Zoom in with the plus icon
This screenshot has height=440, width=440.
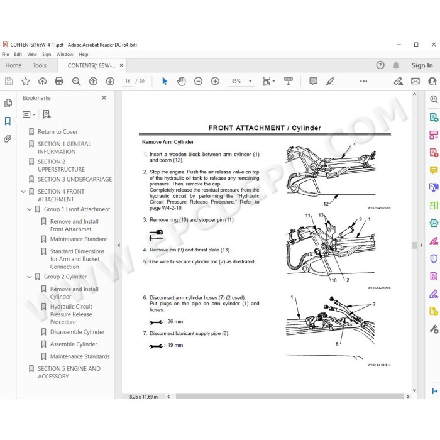coord(215,81)
